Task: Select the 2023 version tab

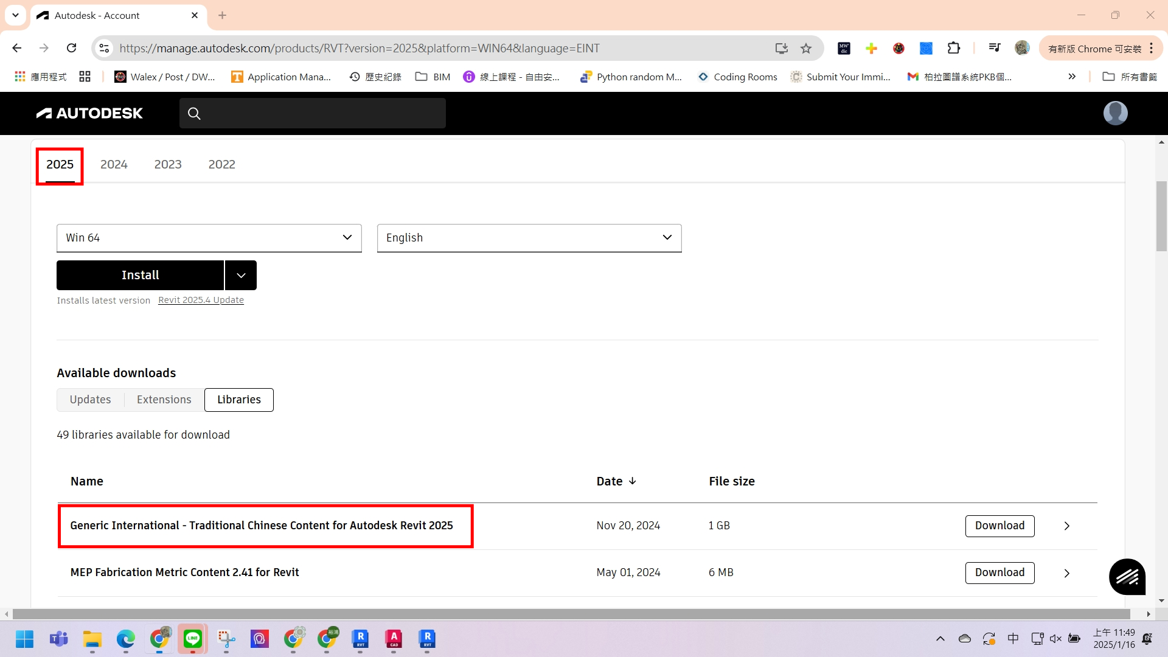Action: point(168,165)
